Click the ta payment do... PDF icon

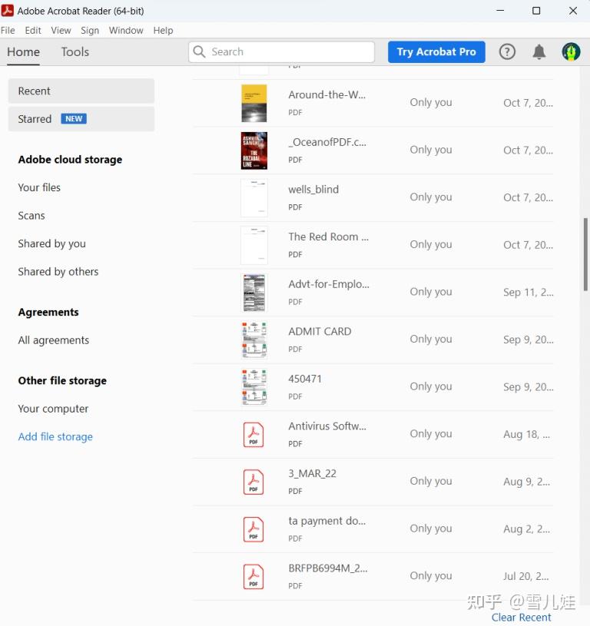pos(254,529)
